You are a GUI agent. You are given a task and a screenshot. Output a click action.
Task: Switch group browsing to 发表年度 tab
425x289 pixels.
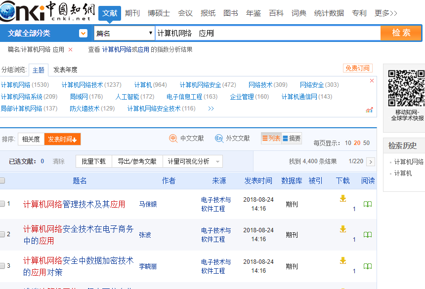(x=65, y=70)
